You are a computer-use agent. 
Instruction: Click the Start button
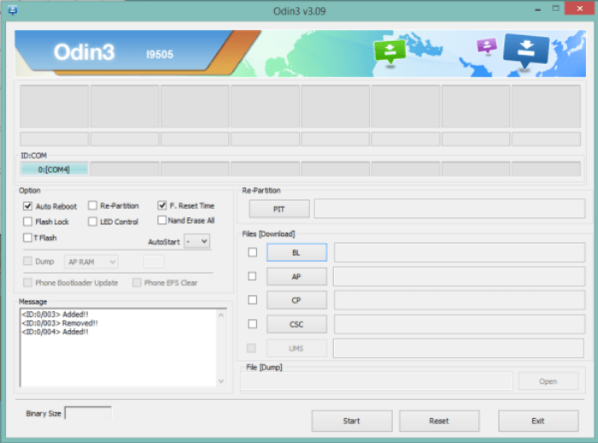tap(352, 421)
